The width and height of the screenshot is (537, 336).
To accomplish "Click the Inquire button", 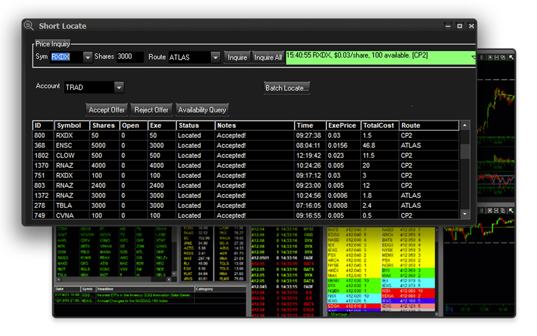I will [237, 57].
